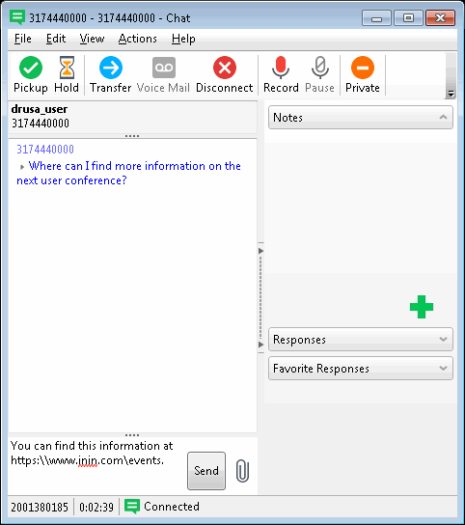Start recording with the Record microphone

pyautogui.click(x=281, y=68)
